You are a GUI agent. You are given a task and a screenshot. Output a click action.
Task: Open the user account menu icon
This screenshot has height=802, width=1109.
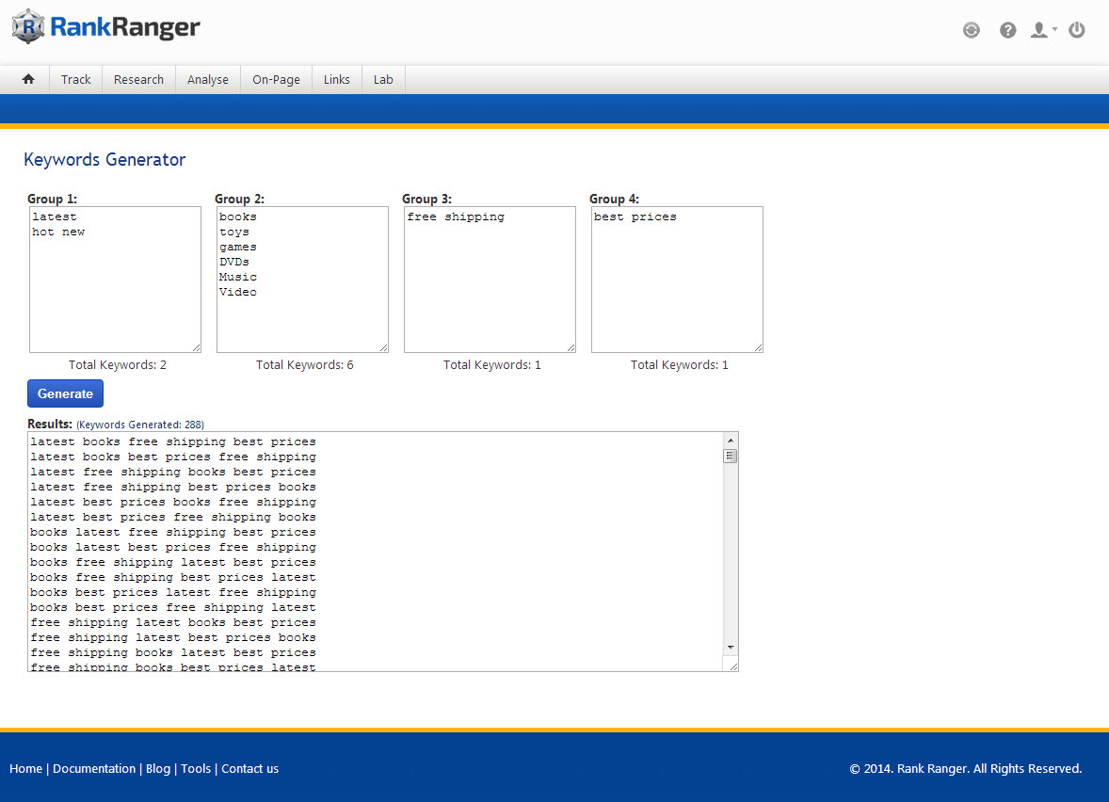click(x=1042, y=30)
